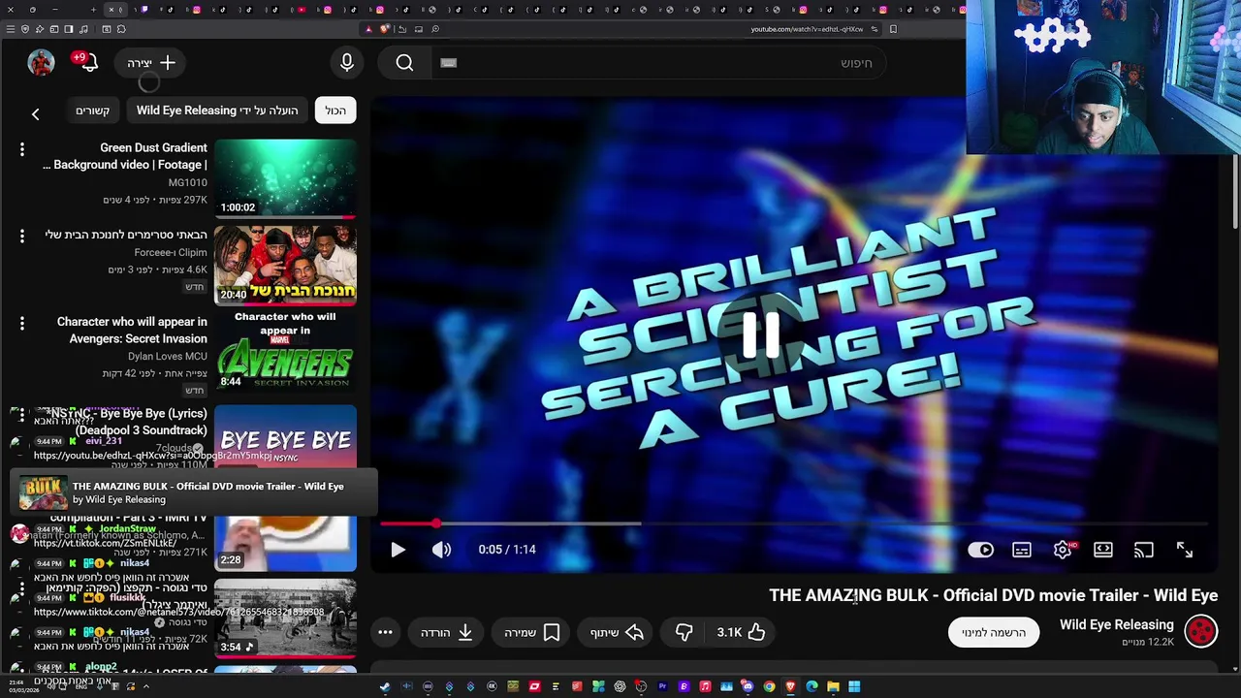Open options for Avengers Secret Invasion video

click(x=21, y=322)
